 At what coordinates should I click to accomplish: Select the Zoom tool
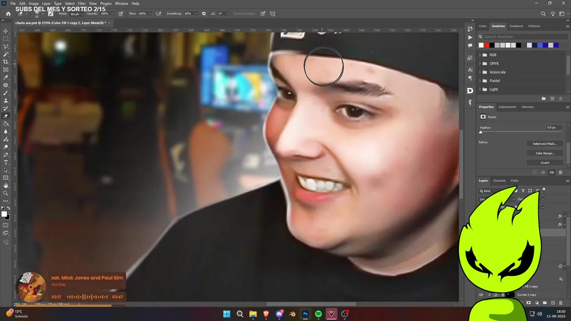[6, 193]
